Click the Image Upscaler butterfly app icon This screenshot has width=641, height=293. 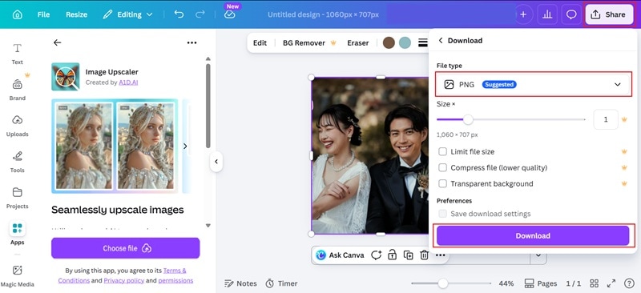tap(66, 76)
